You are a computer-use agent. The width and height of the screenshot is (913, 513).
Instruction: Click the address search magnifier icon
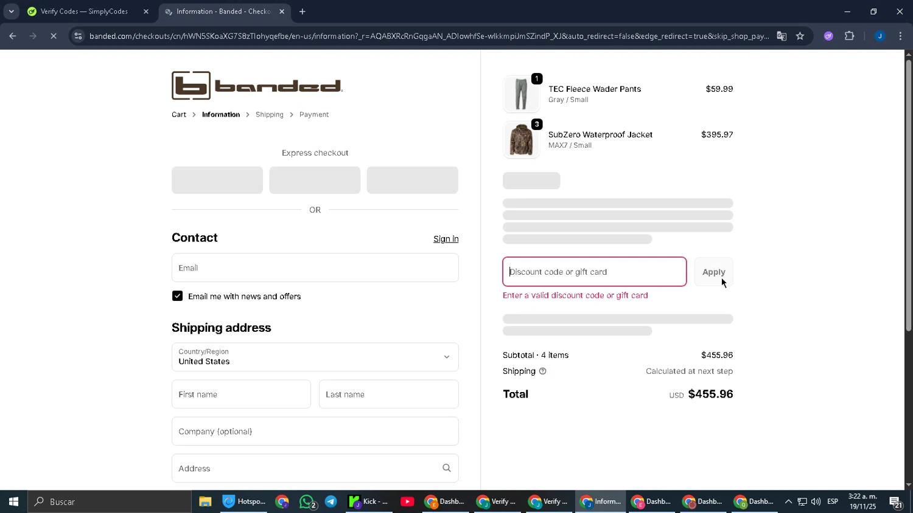[x=447, y=468]
